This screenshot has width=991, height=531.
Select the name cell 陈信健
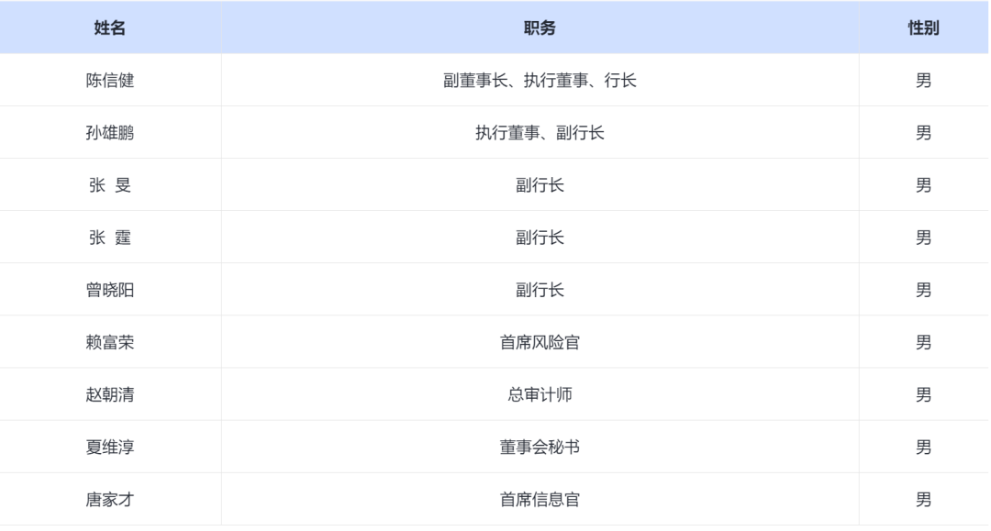tap(110, 81)
